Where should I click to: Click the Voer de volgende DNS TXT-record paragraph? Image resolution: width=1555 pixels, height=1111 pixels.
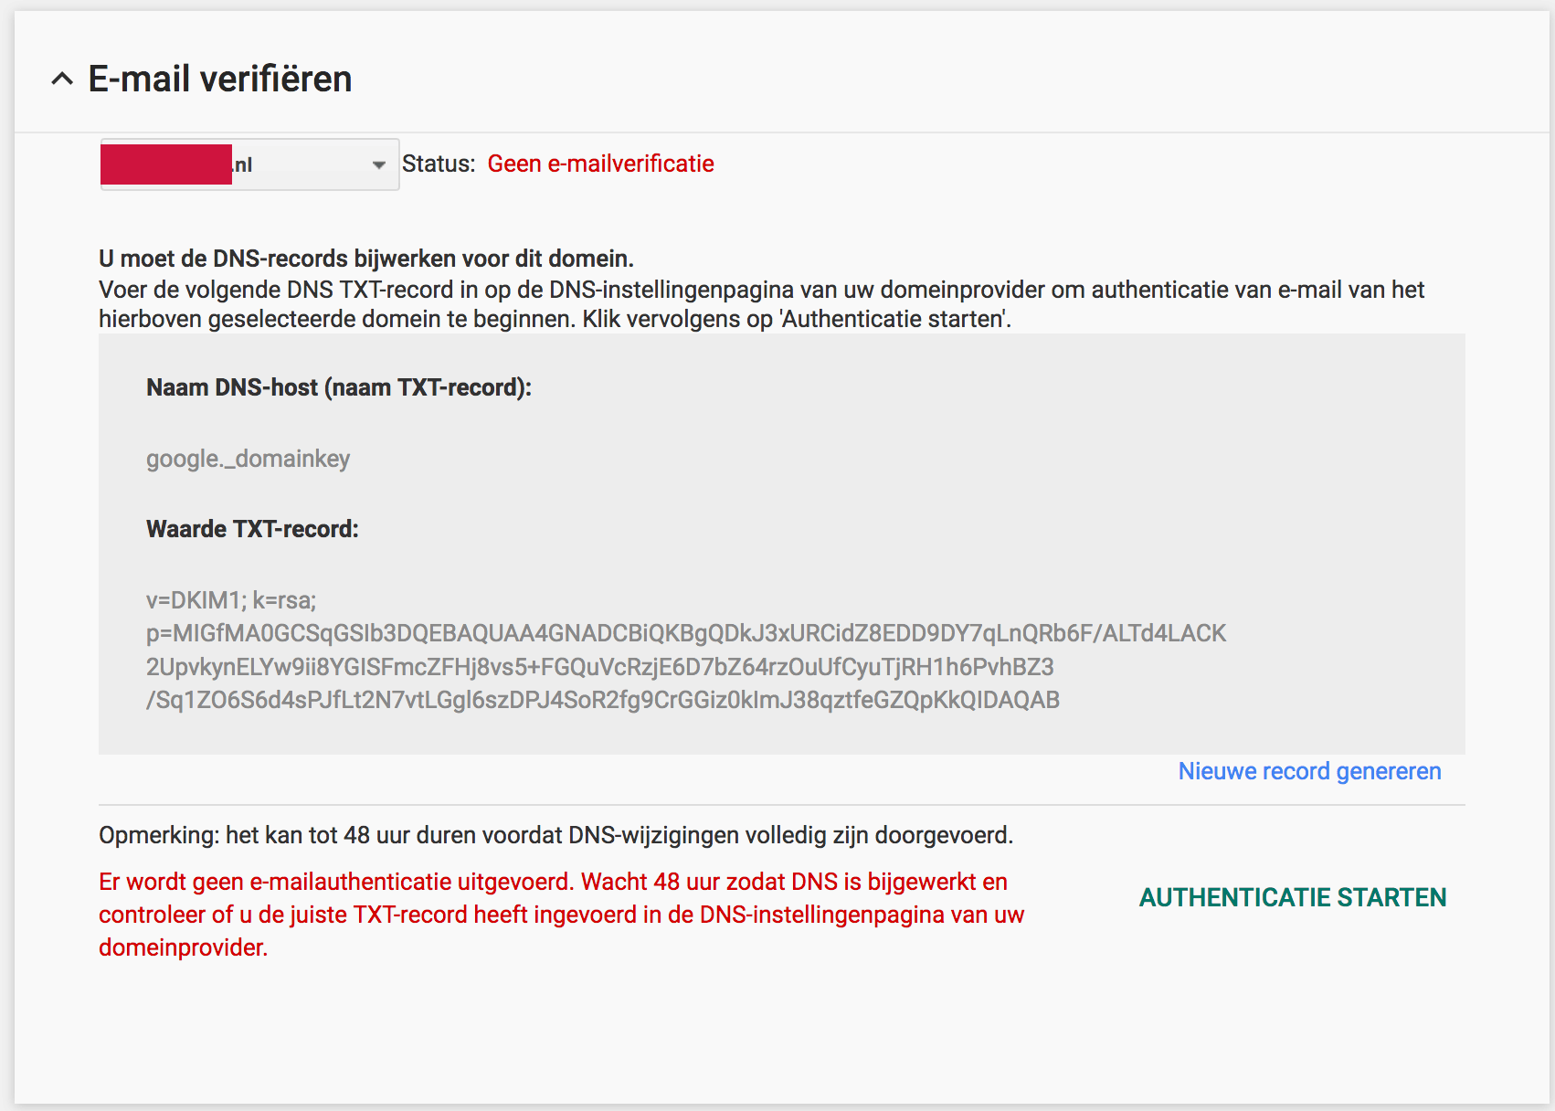click(x=760, y=304)
